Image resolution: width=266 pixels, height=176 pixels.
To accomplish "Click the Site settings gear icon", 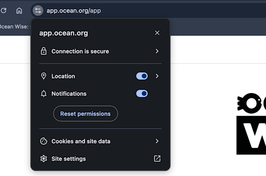I will point(44,159).
